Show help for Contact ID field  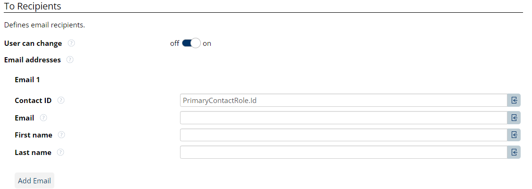(61, 101)
